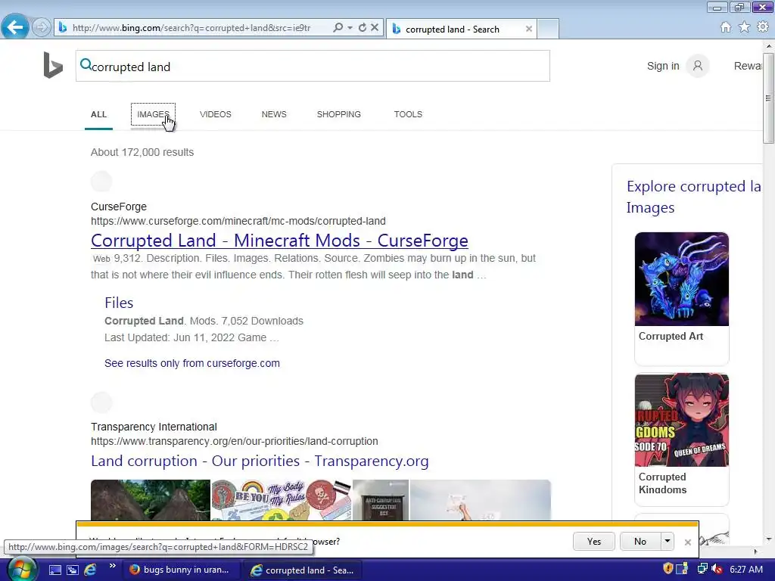Image resolution: width=775 pixels, height=581 pixels.
Task: Expand the No button dropdown arrow
Action: [x=668, y=542]
